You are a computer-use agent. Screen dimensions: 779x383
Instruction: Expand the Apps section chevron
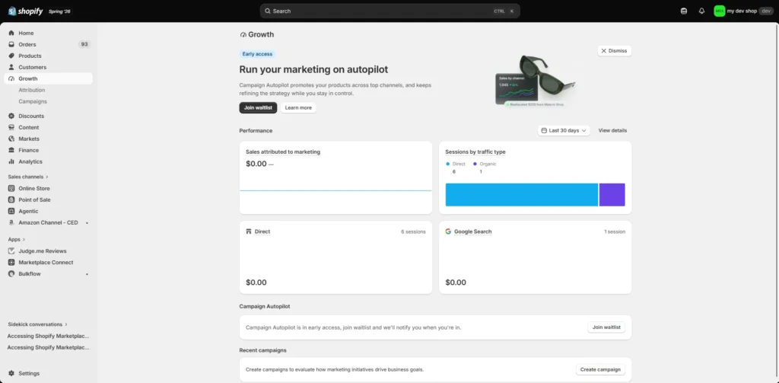tap(24, 240)
